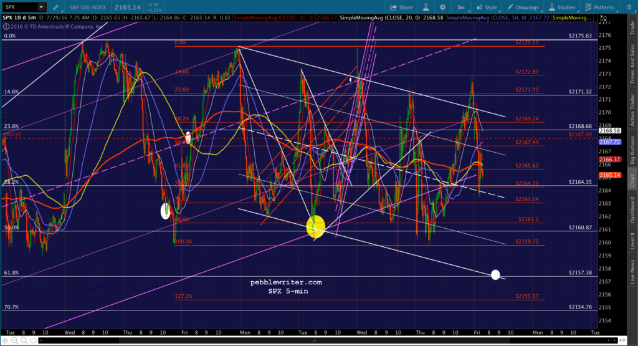Viewport: 638px width, 346px height.
Task: Click the $2175.63 fib level label
Action: point(580,36)
